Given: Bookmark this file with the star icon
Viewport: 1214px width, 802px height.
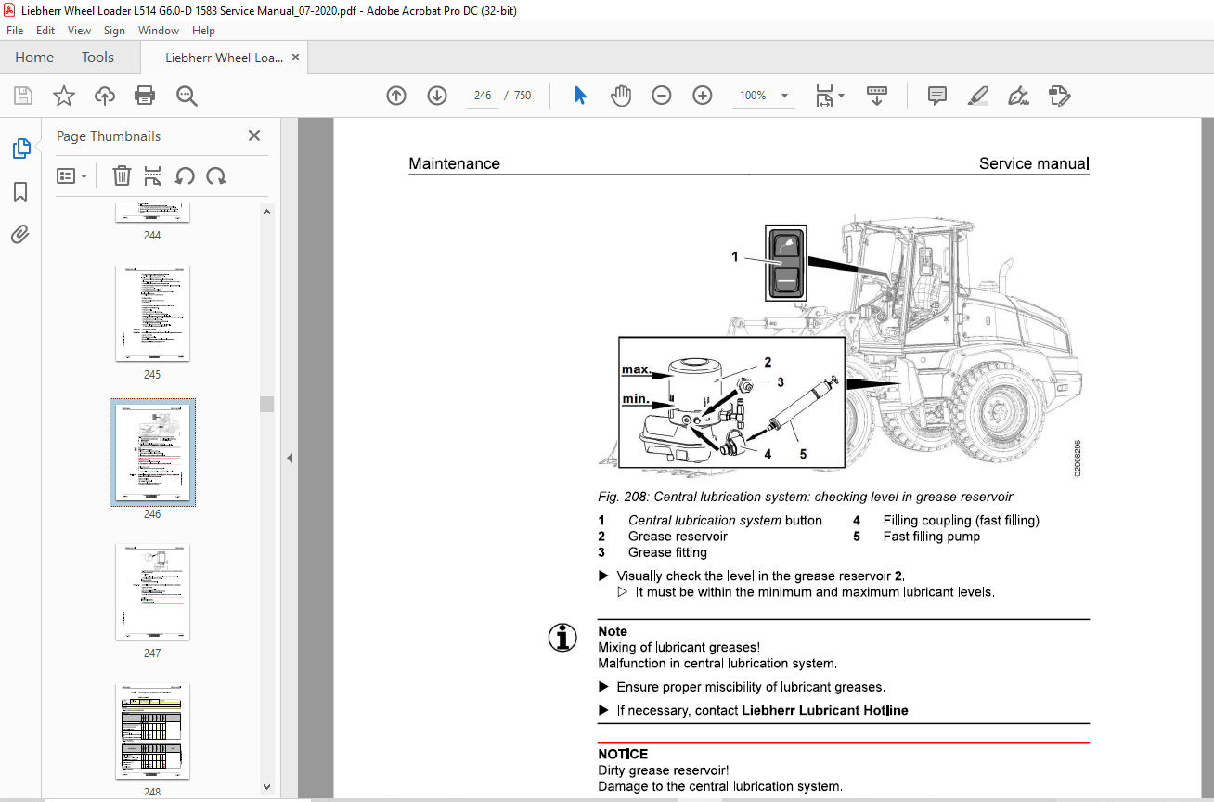Looking at the screenshot, I should (64, 96).
